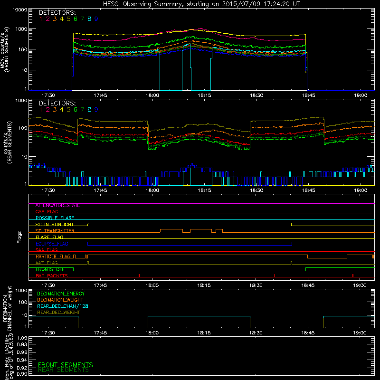Click the BAD_PACKETS red marker near 18:35
This screenshot has height=380, width=380.
(x=275, y=275)
